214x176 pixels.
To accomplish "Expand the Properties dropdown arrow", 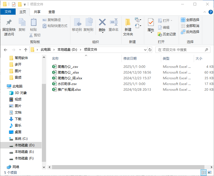I will [151, 33].
